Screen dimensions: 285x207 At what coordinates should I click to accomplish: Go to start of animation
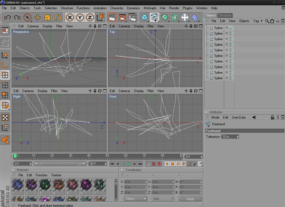click(x=112, y=164)
